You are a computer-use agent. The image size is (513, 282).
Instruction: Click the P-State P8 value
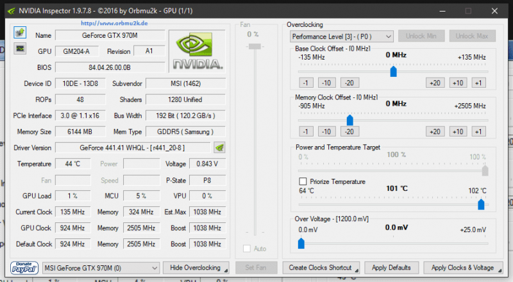point(207,180)
